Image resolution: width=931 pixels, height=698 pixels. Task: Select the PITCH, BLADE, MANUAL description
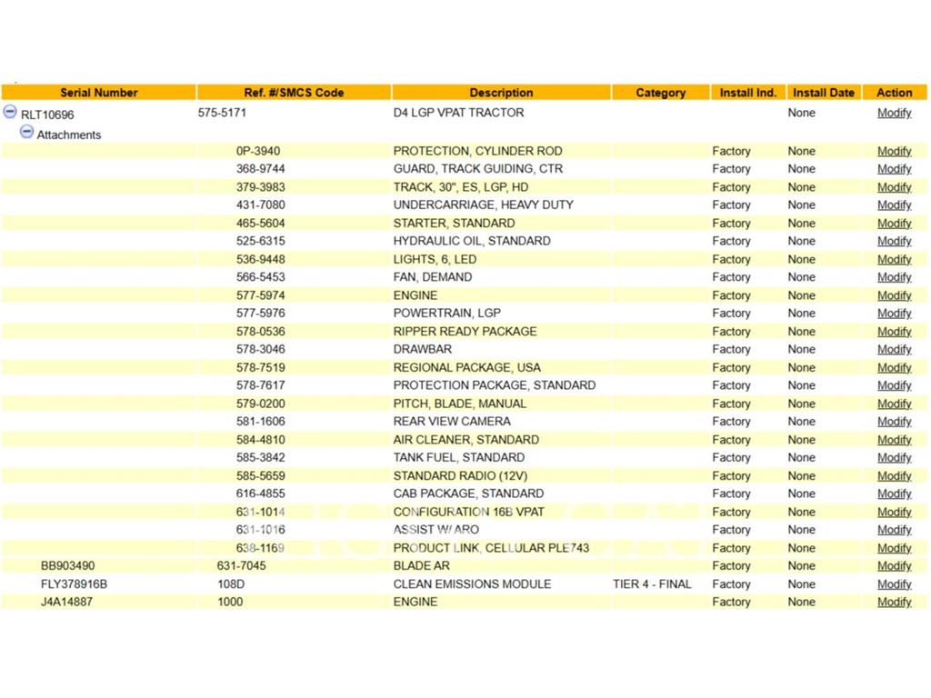[x=459, y=404]
